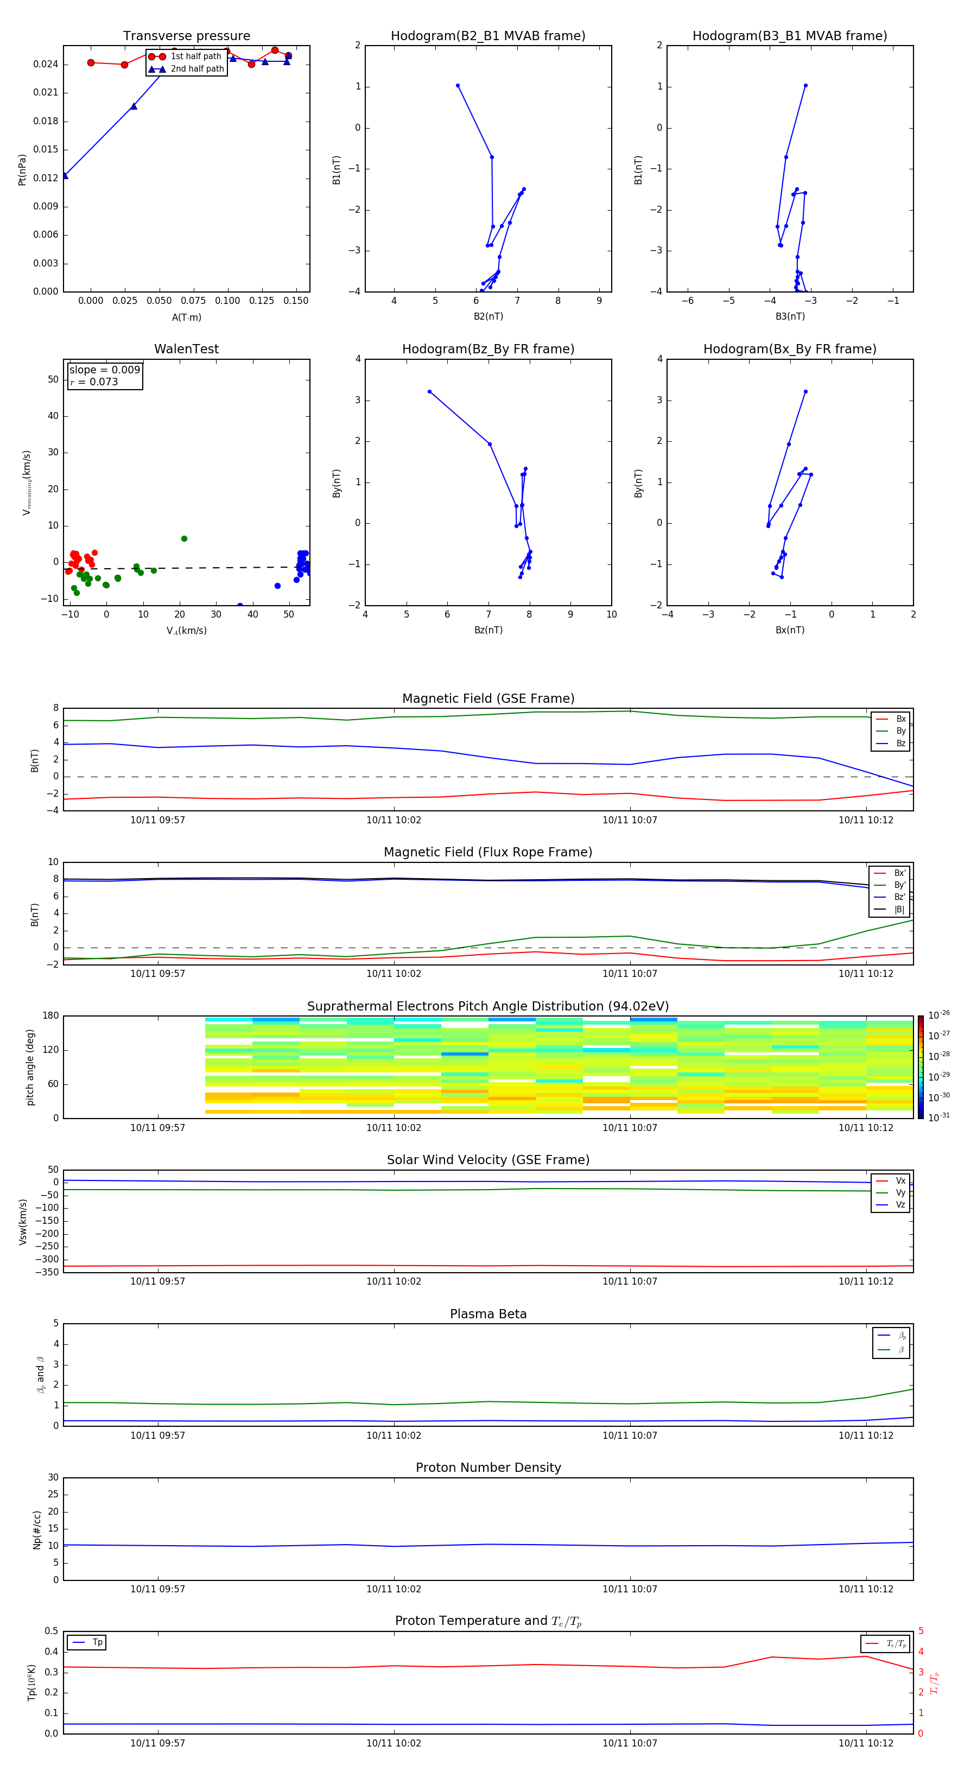Select Vx in the solar wind legend
The height and width of the screenshot is (1791, 977).
(x=891, y=1180)
